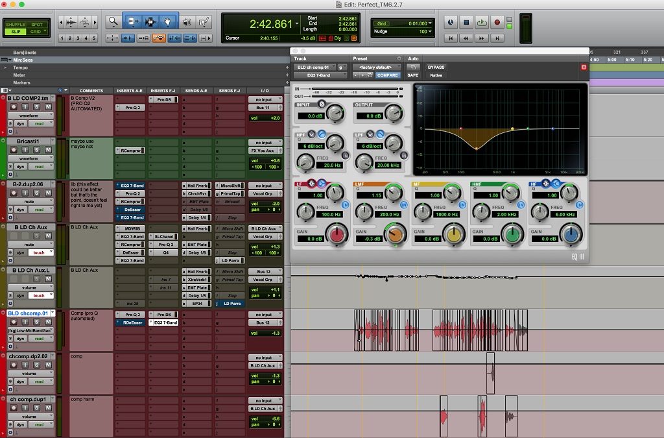Click the BLD chcomp.01 track name

[28, 313]
